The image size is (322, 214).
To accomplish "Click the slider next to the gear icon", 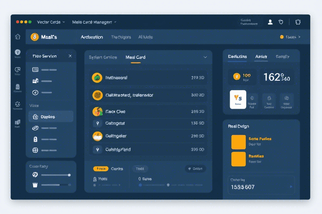I will click(x=56, y=175).
